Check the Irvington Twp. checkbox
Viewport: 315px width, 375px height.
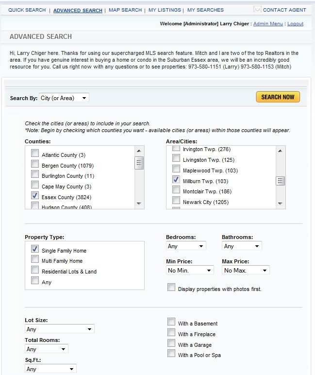point(176,148)
